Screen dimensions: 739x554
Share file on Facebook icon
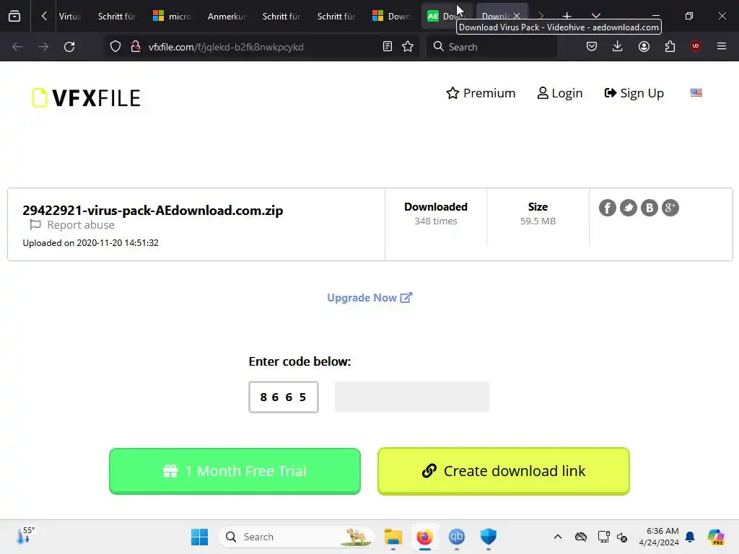click(x=608, y=208)
